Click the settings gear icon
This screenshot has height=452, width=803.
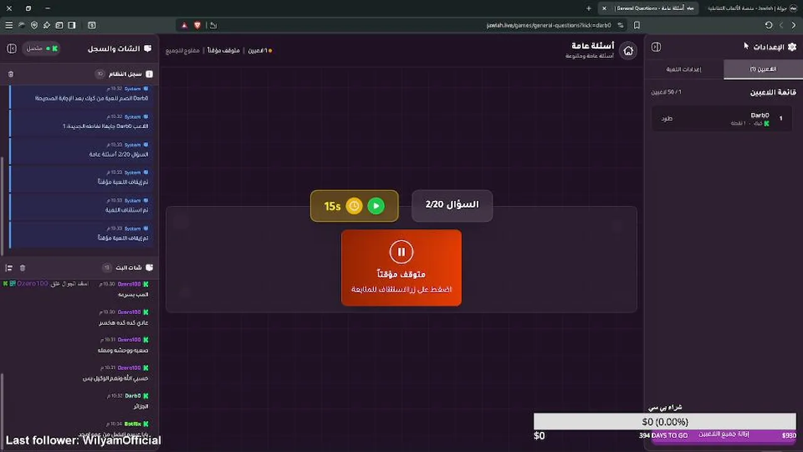coord(792,47)
